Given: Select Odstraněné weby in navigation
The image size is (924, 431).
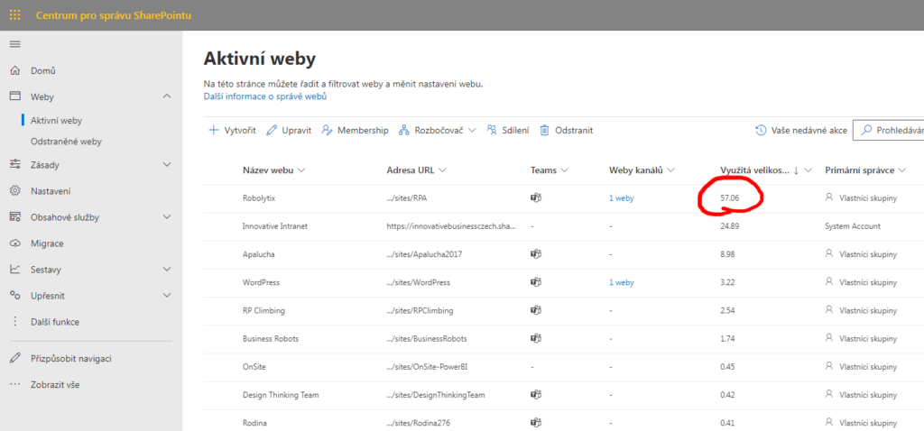Looking at the screenshot, I should click(x=66, y=142).
